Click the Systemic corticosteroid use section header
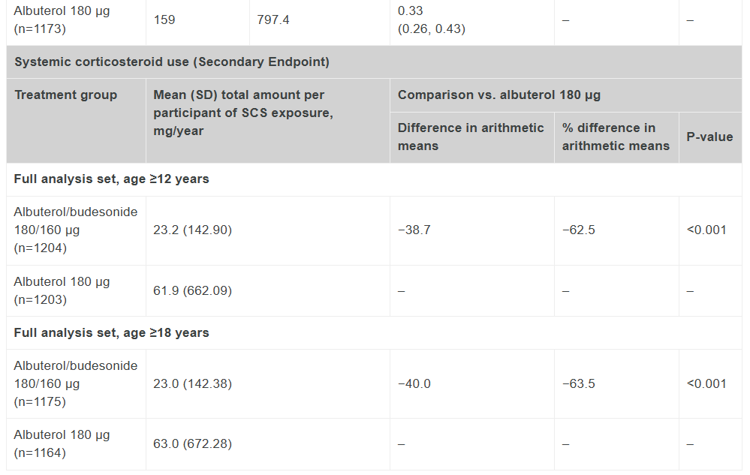 tap(374, 62)
